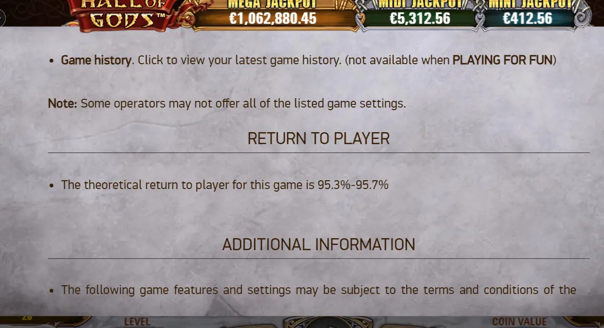This screenshot has height=328, width=604.
Task: Click the ADDITIONAL INFORMATION heading
Action: point(318,244)
